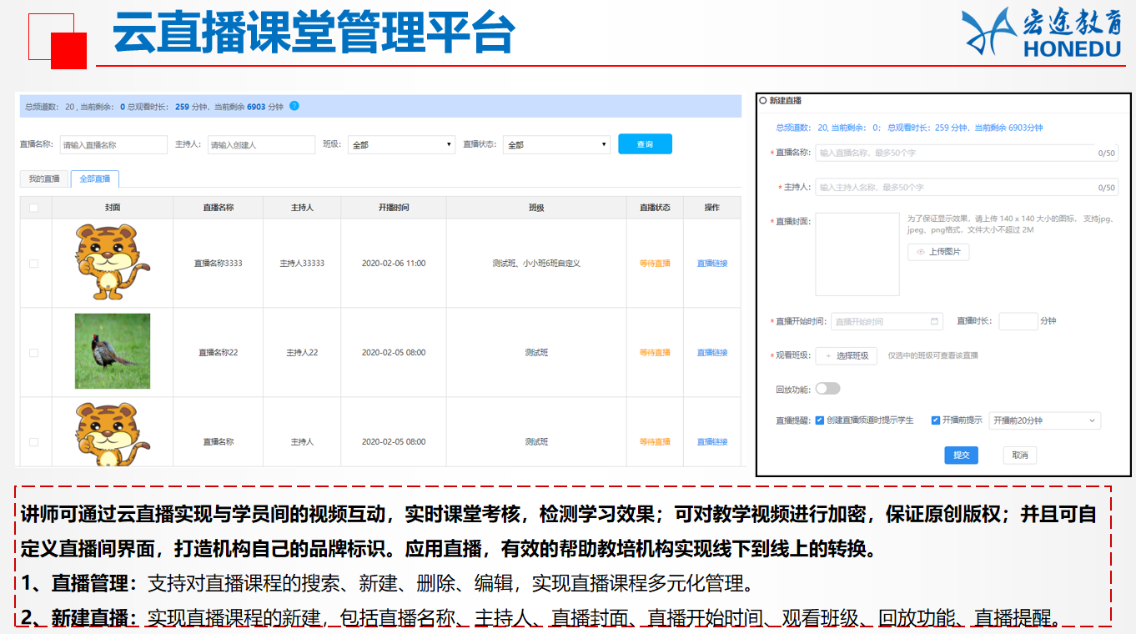Uncheck the 开播前提示 checkbox
1136x634 pixels.
tap(936, 420)
